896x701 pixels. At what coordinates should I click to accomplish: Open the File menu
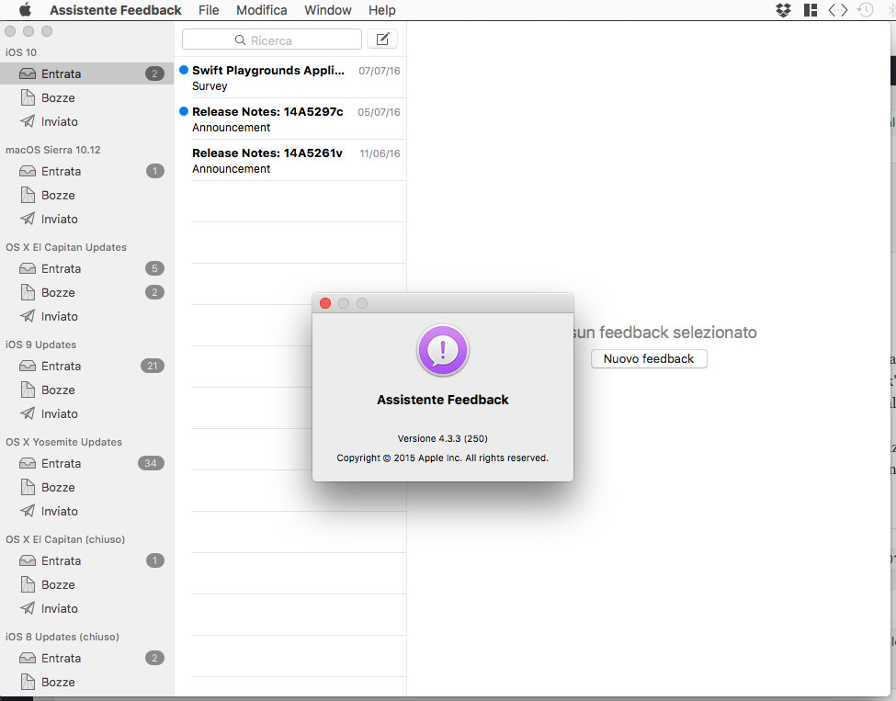[209, 10]
